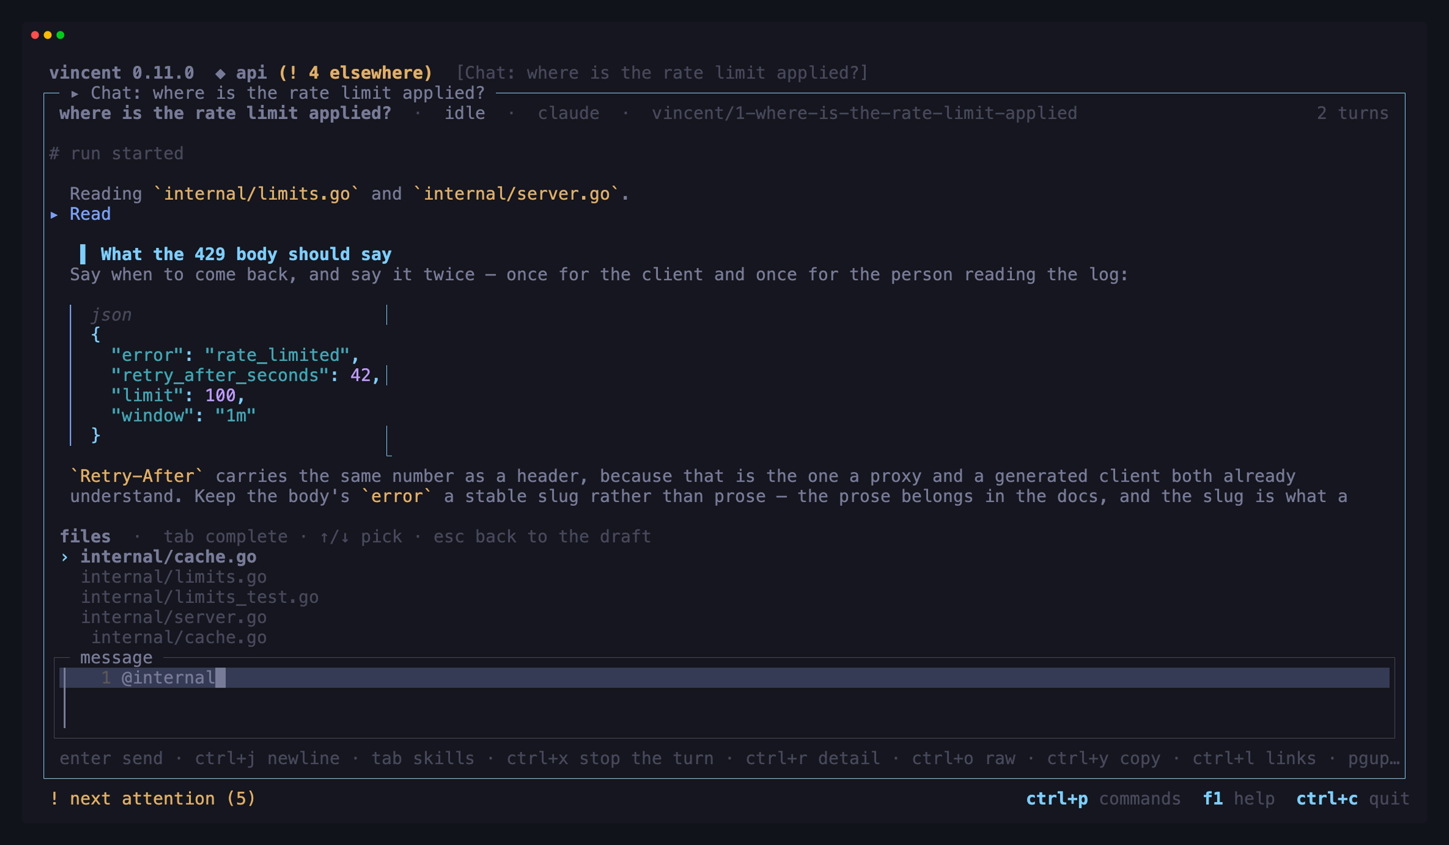Screen dimensions: 1449x845
Task: Click the 'claude' agent label
Action: pos(568,113)
